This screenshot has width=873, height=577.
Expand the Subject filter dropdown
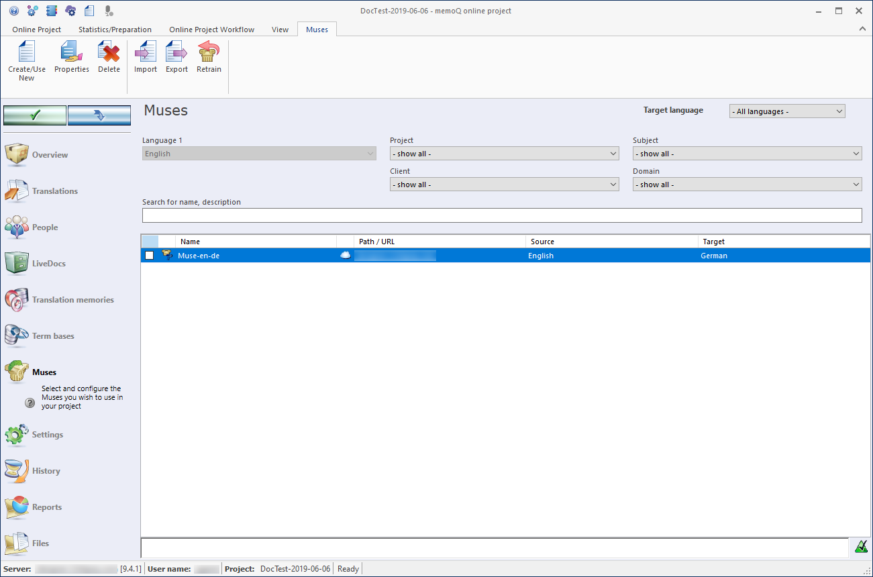[747, 154]
